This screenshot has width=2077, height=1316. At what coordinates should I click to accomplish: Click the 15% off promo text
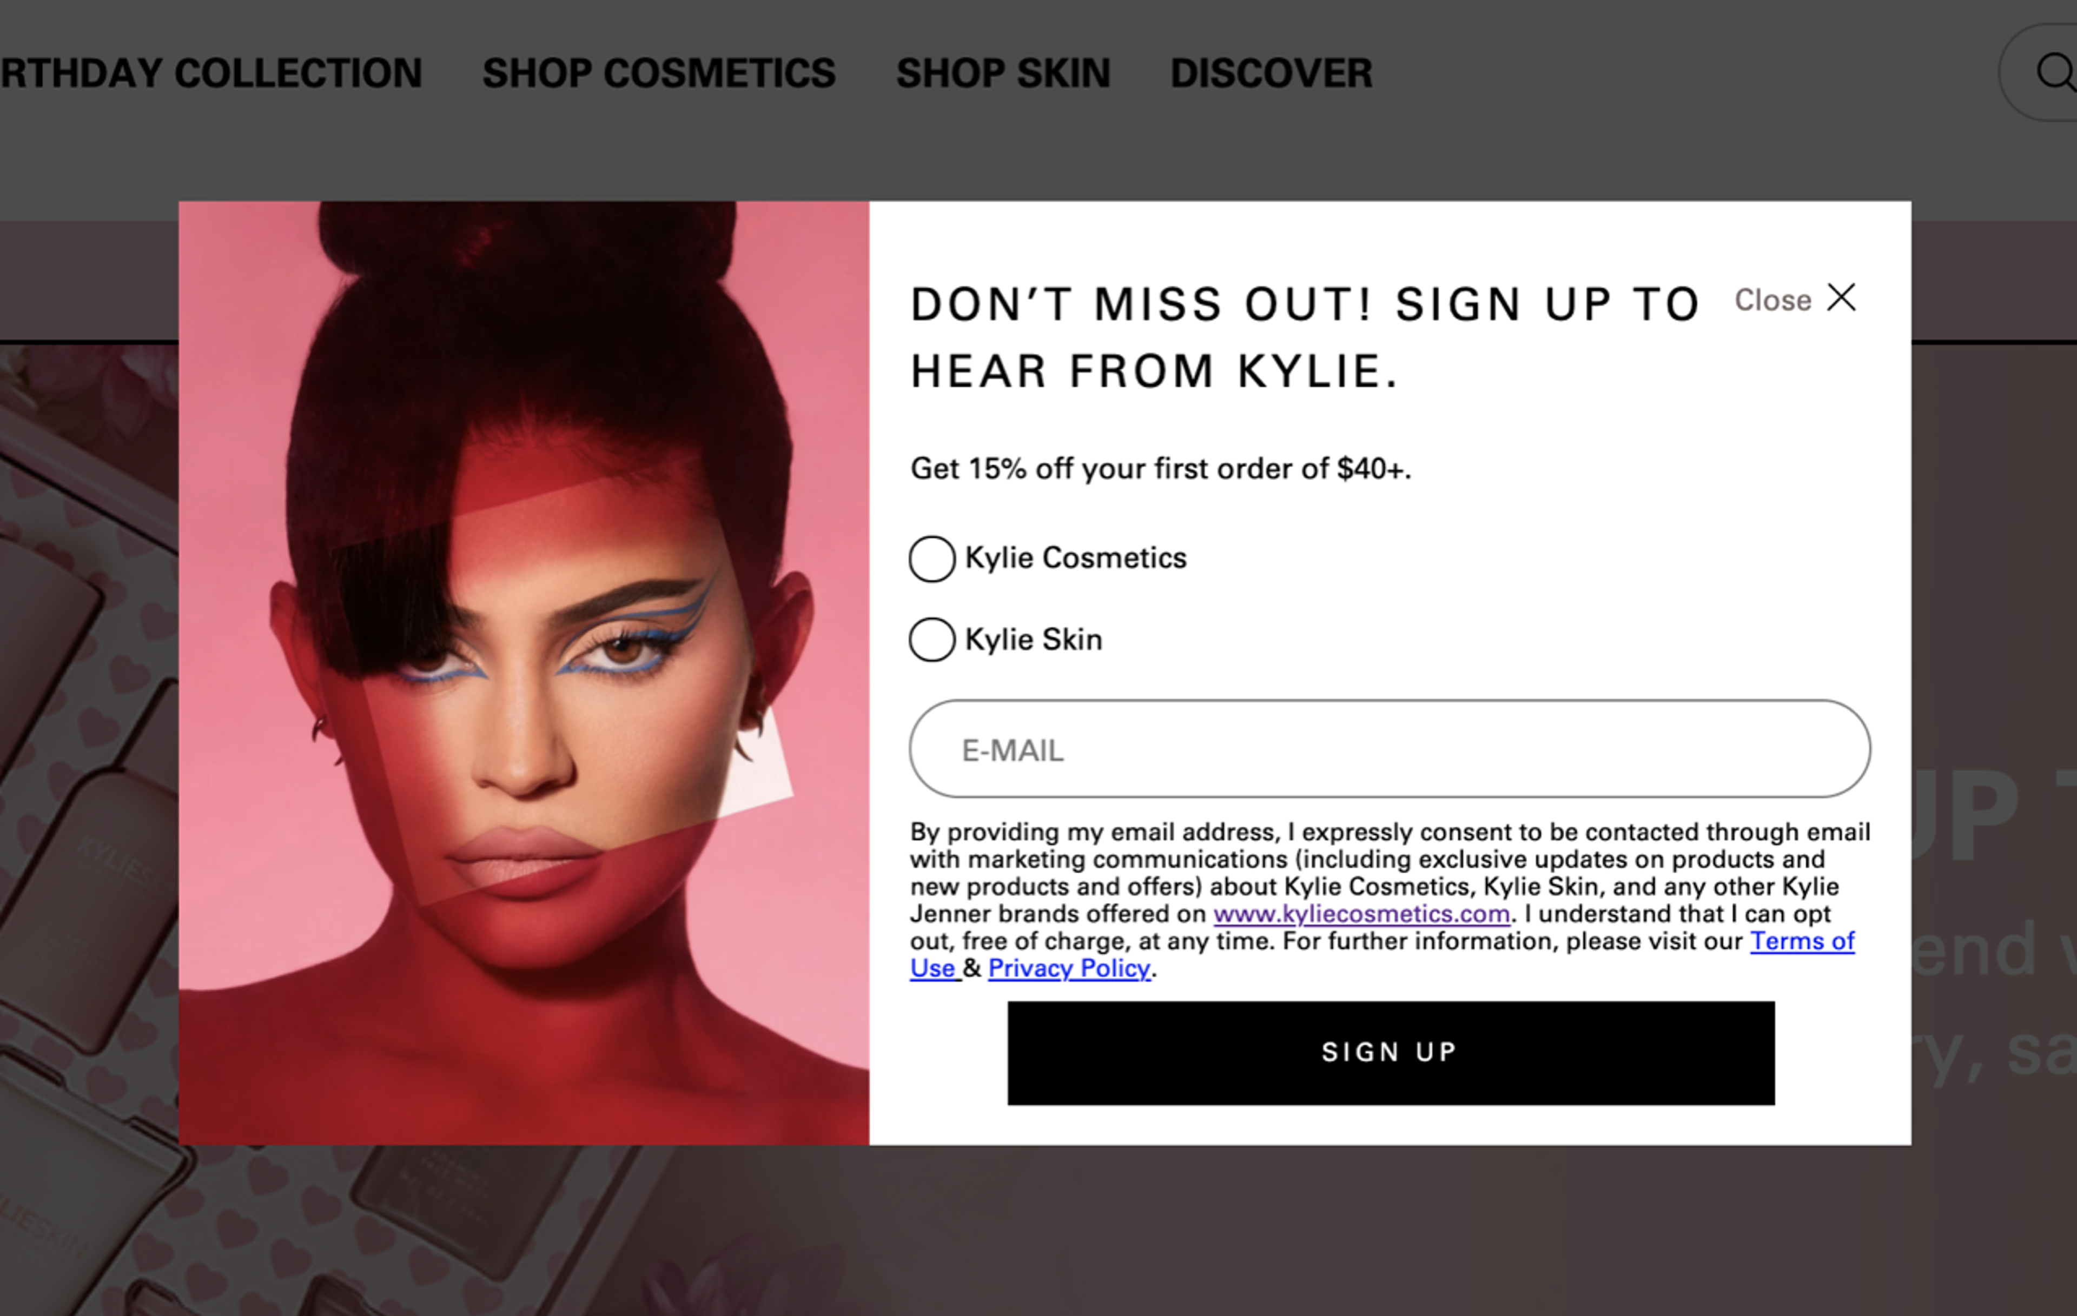(x=1160, y=469)
